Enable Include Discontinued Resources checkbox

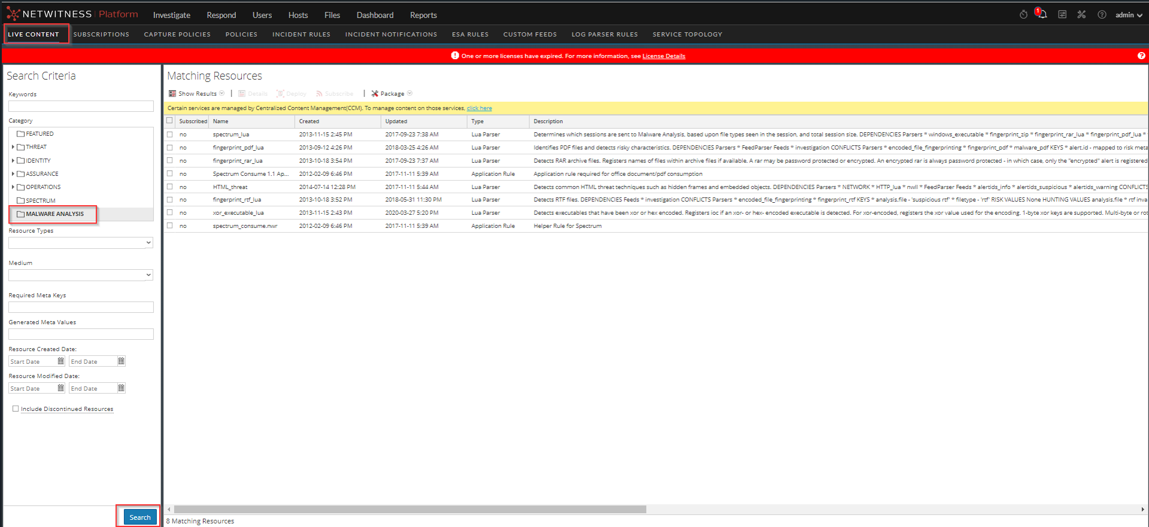pos(16,409)
